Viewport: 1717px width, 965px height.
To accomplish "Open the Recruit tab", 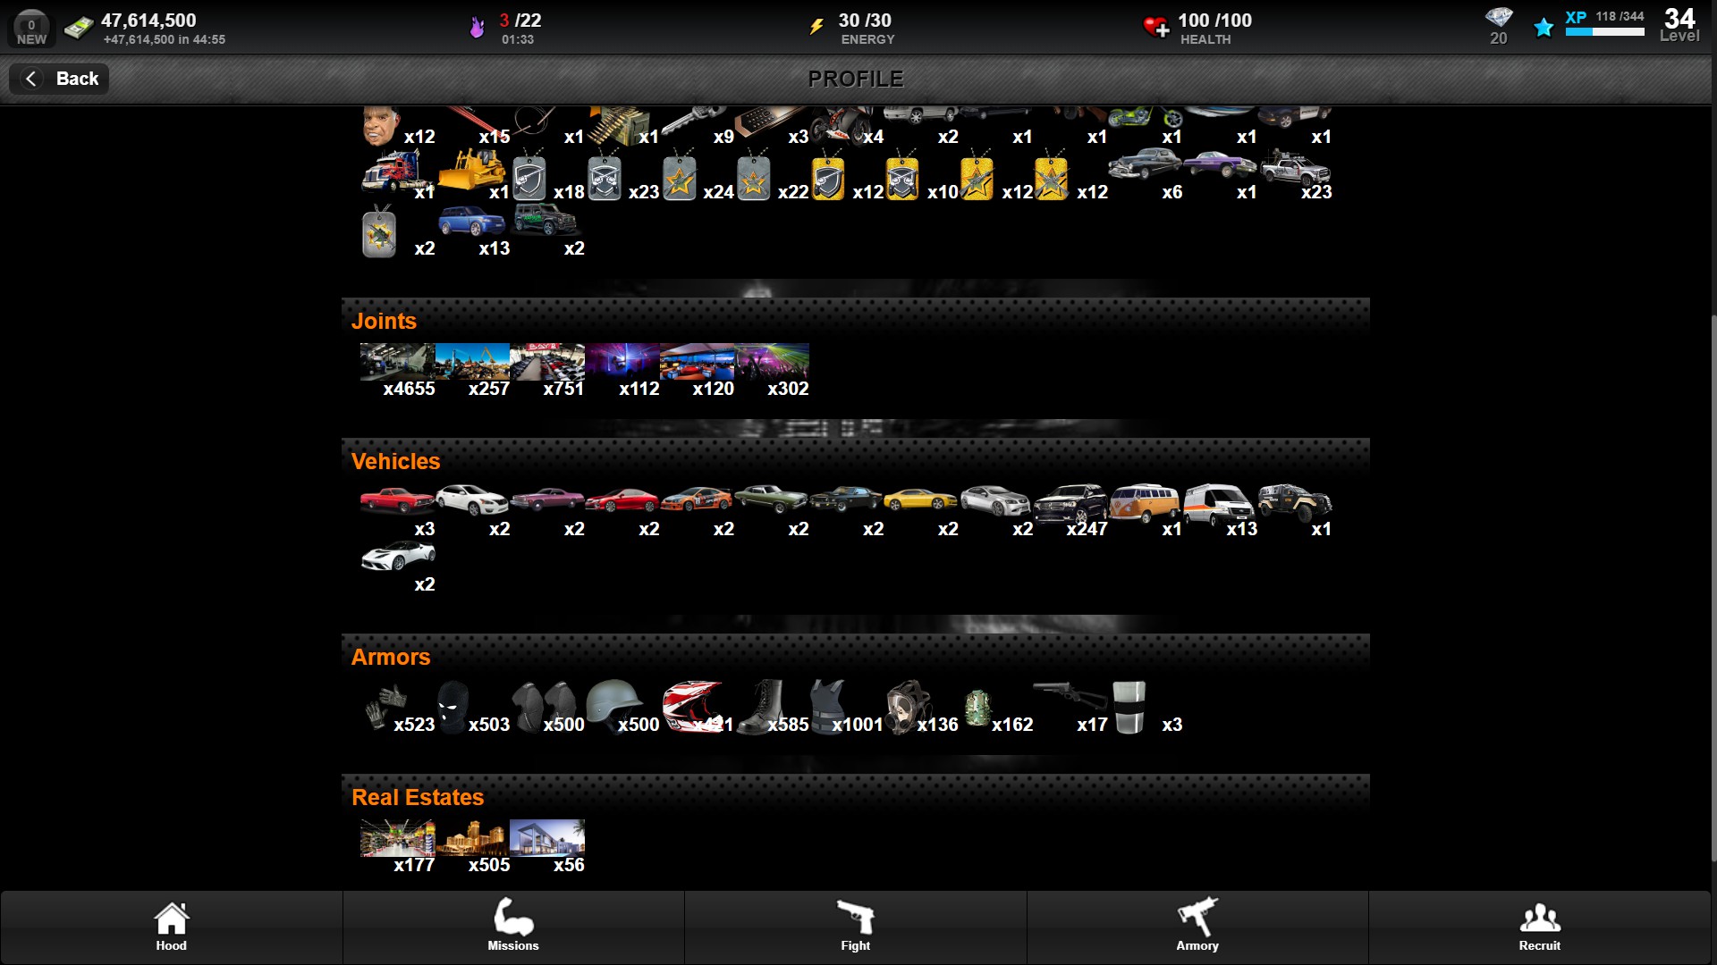I will 1539,927.
